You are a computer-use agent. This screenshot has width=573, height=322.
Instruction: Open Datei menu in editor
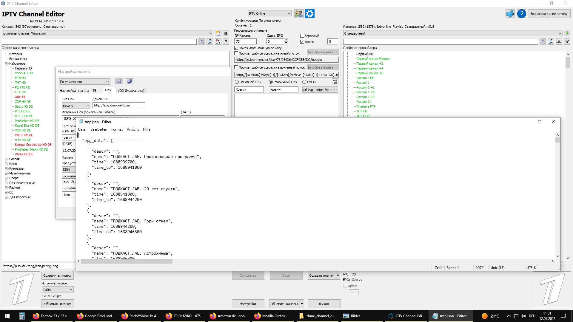click(82, 129)
